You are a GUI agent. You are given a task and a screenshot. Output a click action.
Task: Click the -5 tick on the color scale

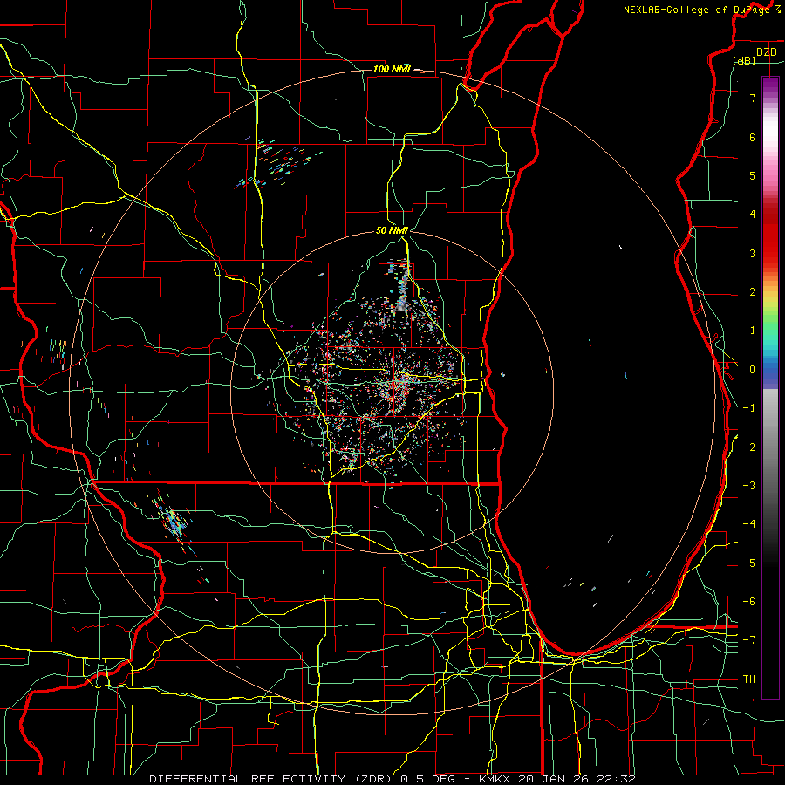[x=749, y=563]
